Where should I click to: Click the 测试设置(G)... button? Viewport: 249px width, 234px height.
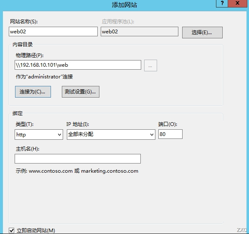(x=81, y=92)
